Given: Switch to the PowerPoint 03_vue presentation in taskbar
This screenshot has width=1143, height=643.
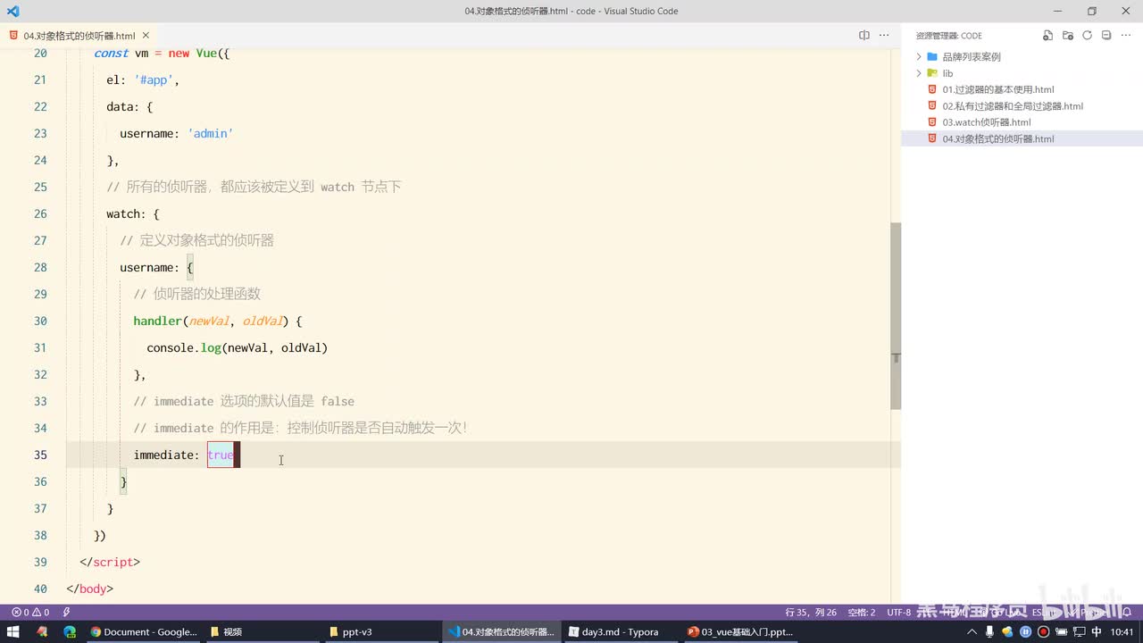Looking at the screenshot, I should click(740, 631).
